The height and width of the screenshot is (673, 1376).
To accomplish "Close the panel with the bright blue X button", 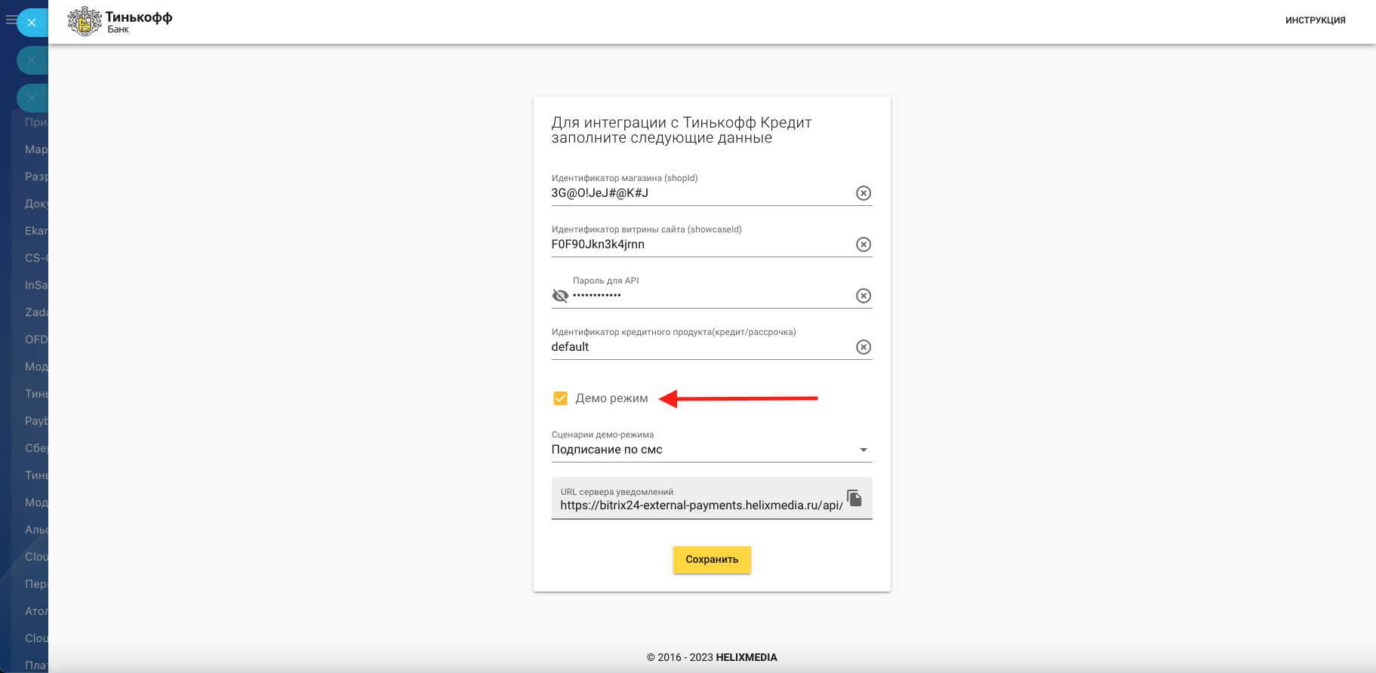I will tap(32, 23).
